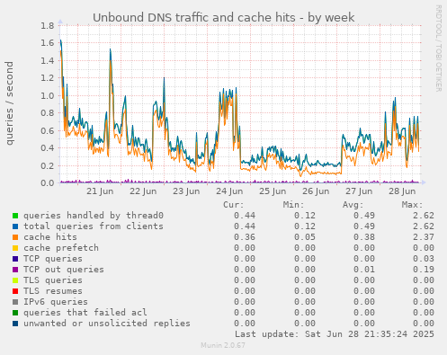Click the 'TCP out queries' legend label
Viewport: 447px width, 355px height.
coord(64,270)
